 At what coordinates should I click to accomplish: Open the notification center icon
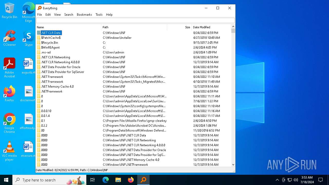tap(321, 180)
